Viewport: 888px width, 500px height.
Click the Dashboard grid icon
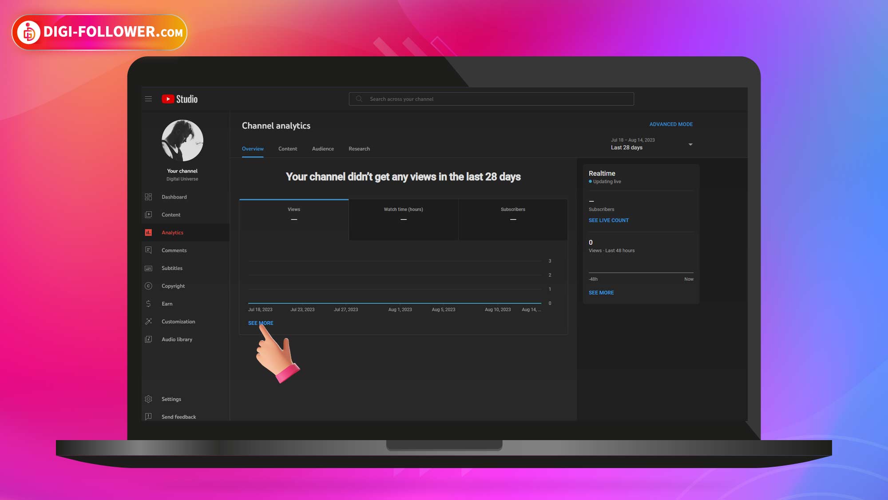click(148, 197)
